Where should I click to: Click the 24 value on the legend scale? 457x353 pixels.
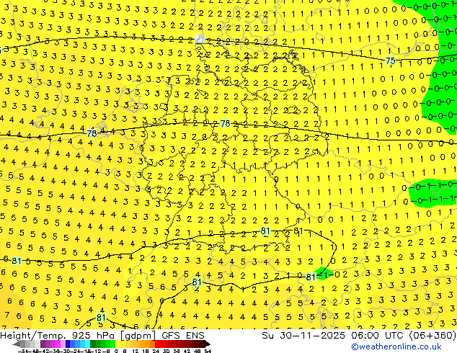pos(156,351)
